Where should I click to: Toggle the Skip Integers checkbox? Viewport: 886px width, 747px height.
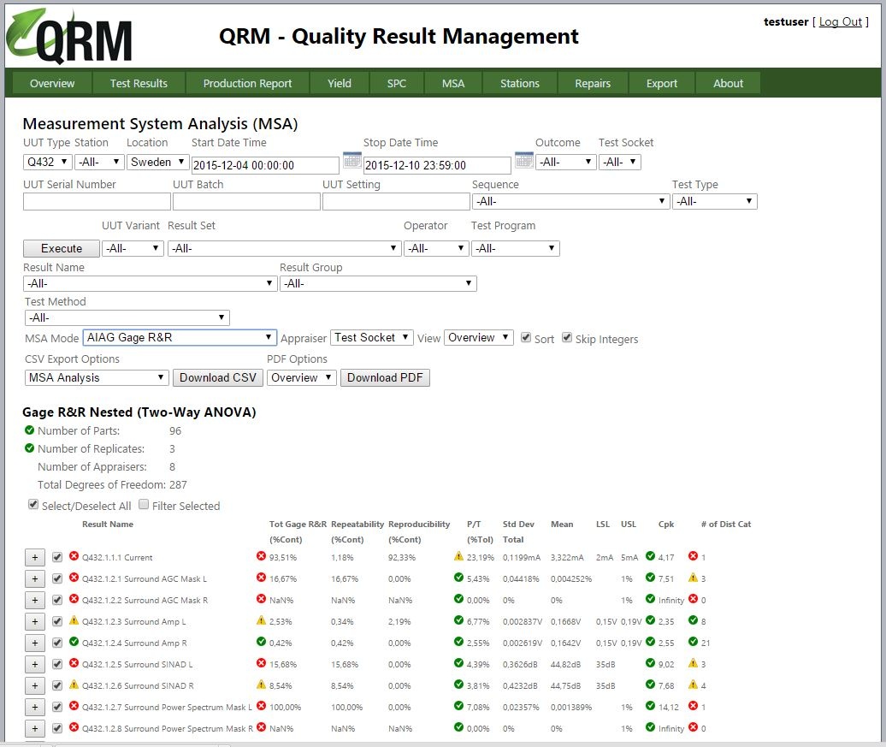(x=567, y=338)
